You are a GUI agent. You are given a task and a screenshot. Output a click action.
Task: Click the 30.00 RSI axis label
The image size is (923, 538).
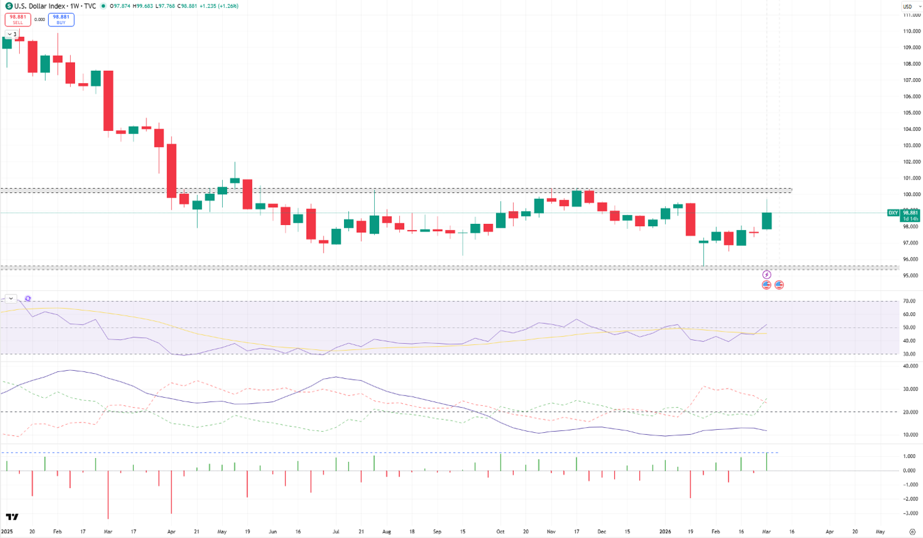coord(909,354)
